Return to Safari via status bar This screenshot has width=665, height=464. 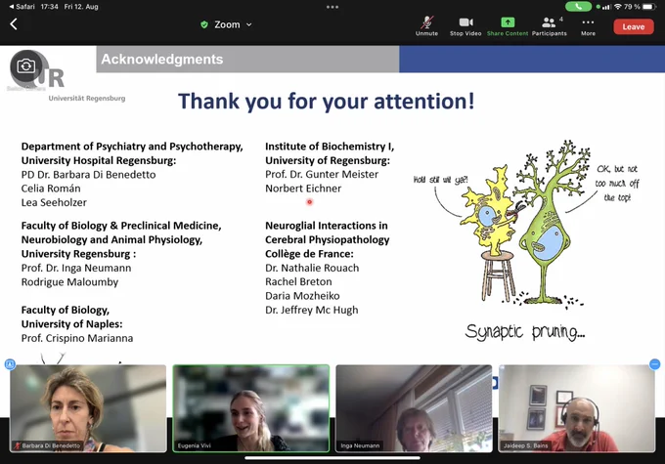pyautogui.click(x=22, y=7)
